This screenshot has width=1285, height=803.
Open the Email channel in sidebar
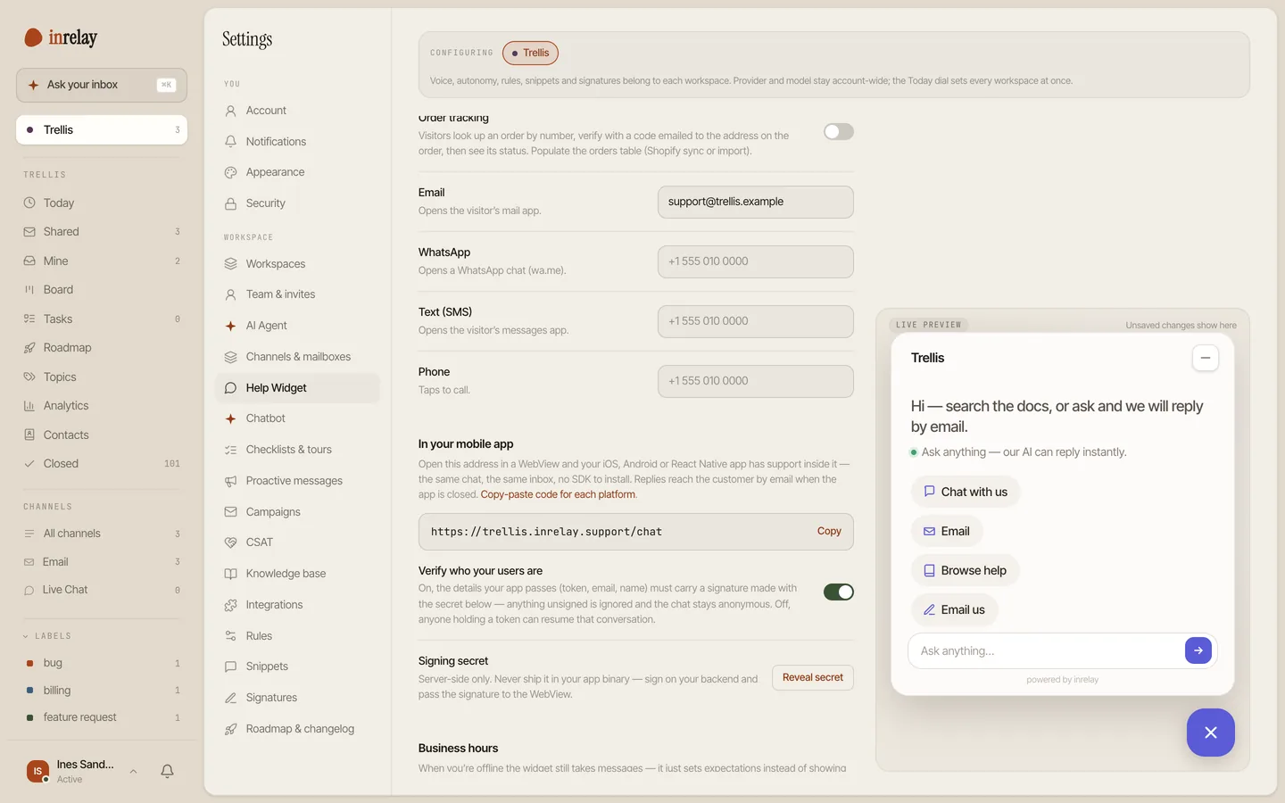click(102, 562)
